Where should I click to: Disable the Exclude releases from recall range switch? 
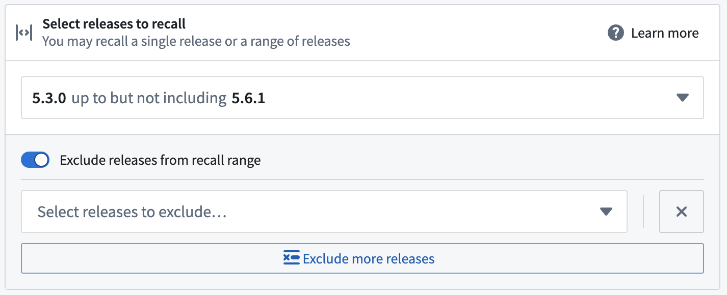[x=35, y=160]
